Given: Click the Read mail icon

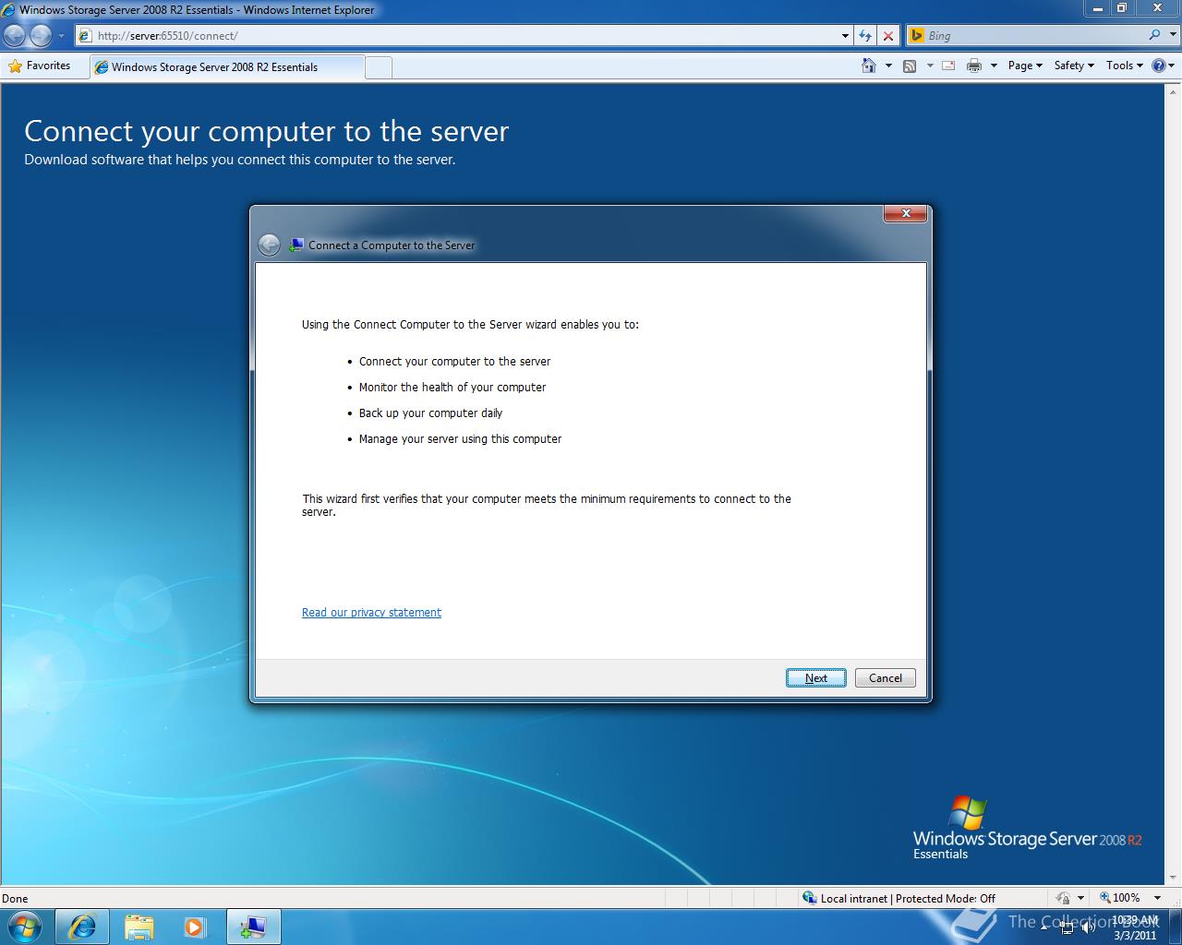Looking at the screenshot, I should [x=948, y=66].
